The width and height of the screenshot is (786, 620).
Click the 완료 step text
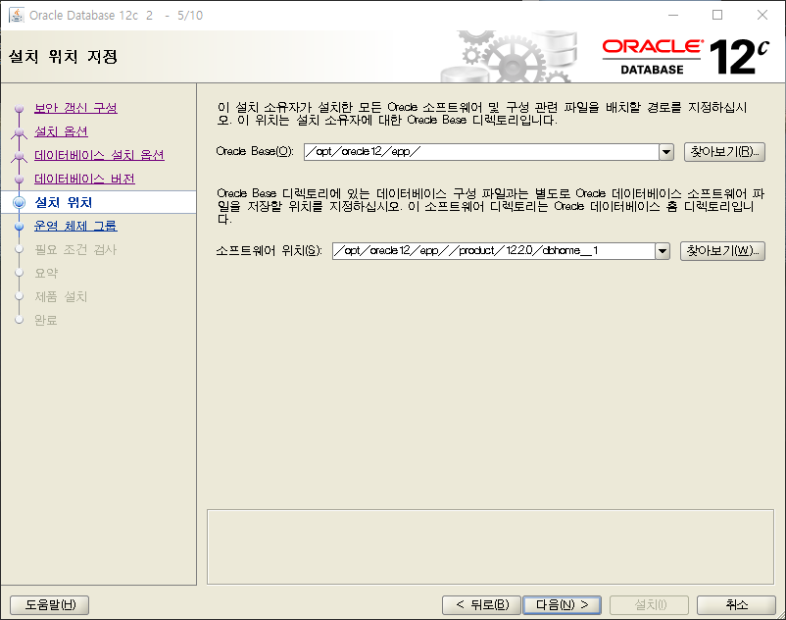click(46, 320)
